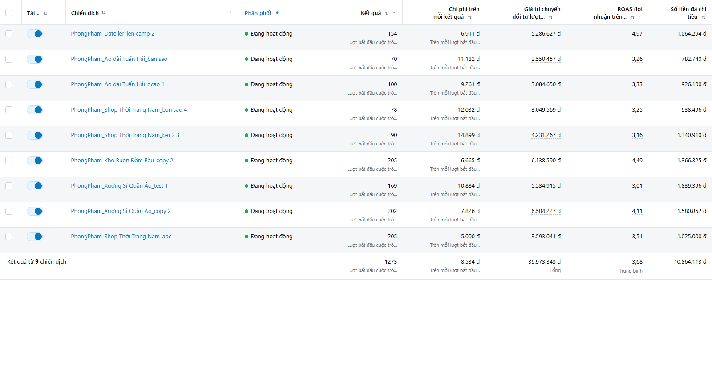The image size is (712, 378).
Task: Open PhongPham_Shop Thời Trang Nam_abc campaign
Action: tap(121, 237)
